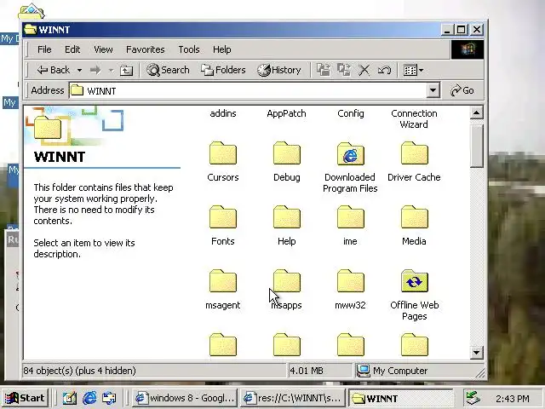Screen dimensions: 545x409
Task: Select the mww32 folder icon
Action: (x=350, y=281)
